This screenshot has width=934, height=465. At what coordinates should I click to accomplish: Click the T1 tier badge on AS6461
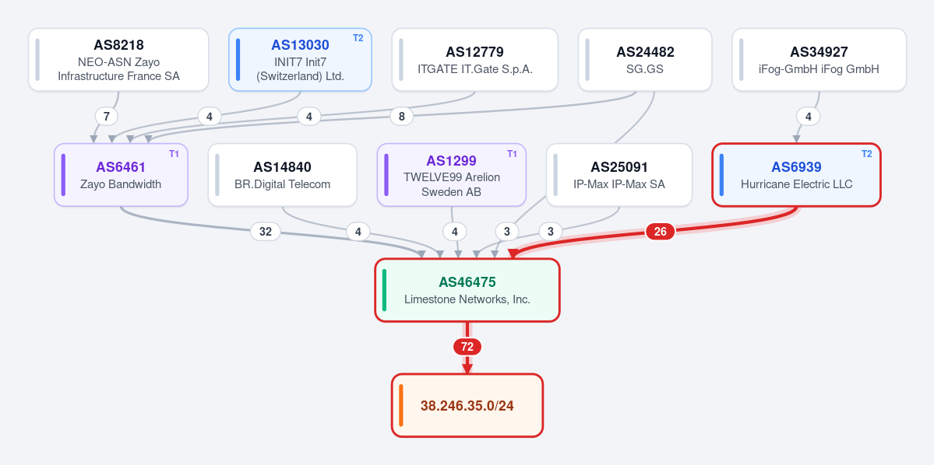[174, 154]
